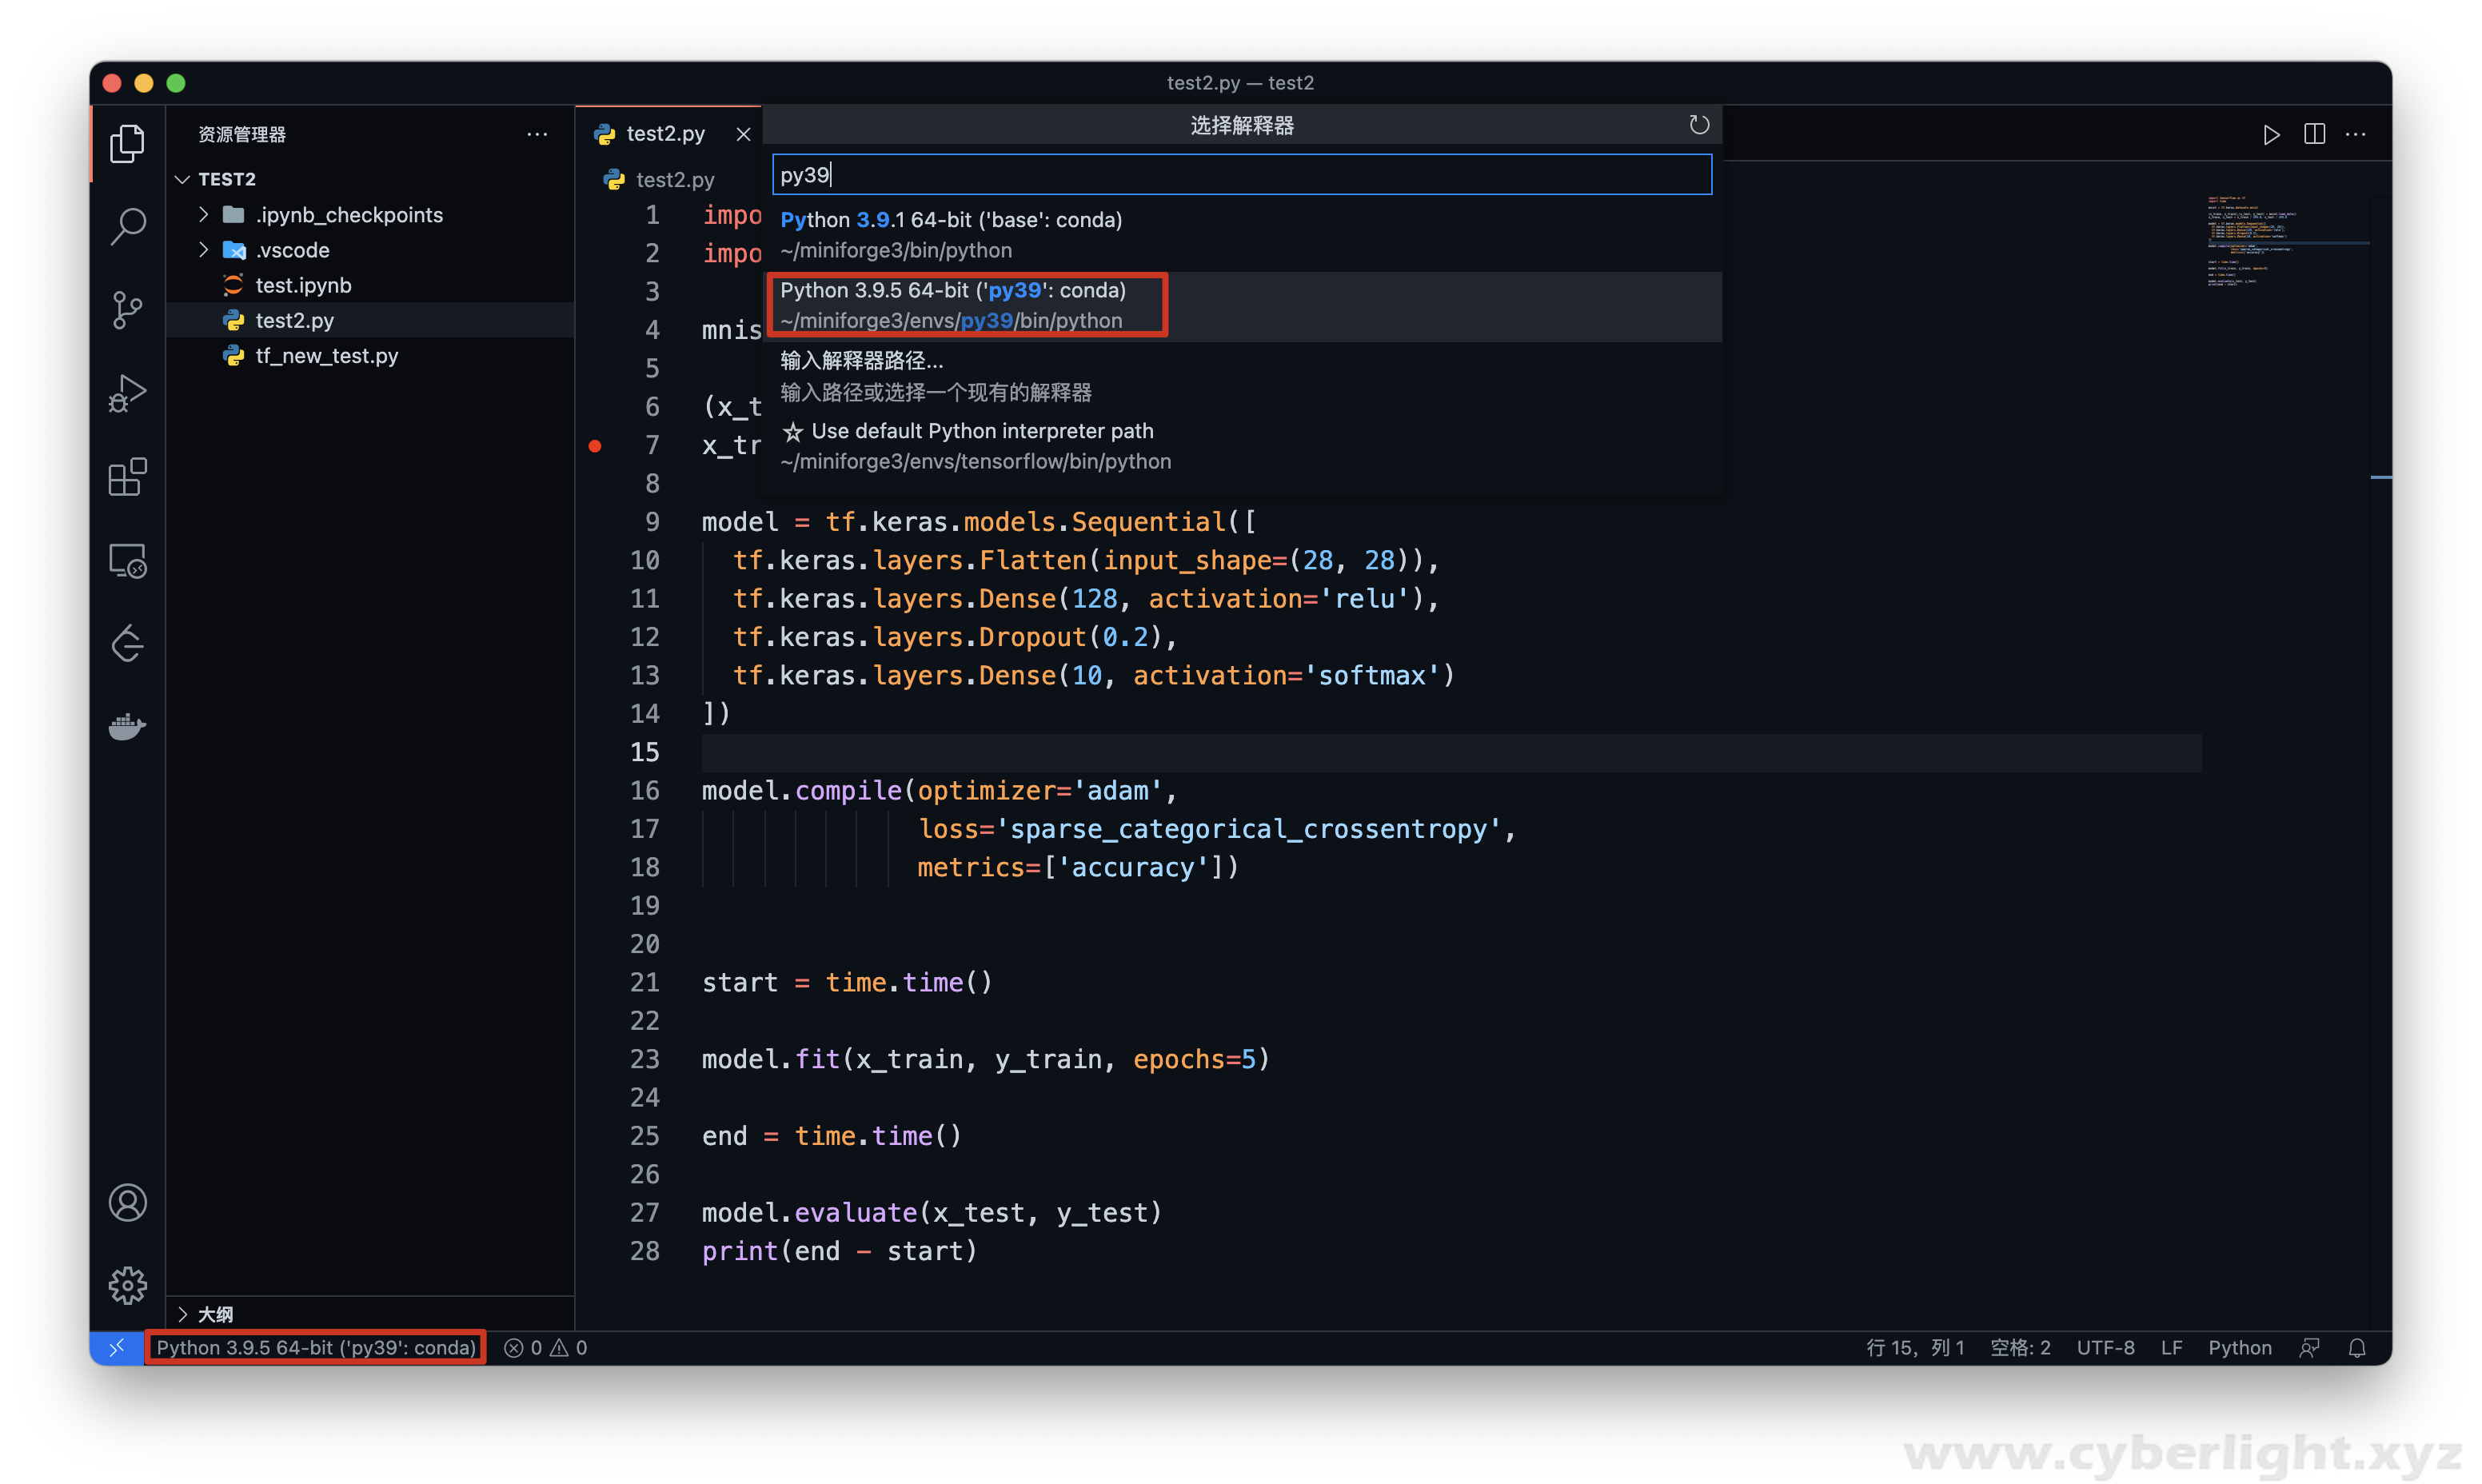Screen dimensions: 2482x1484
Task: Open tf_new_test.py in the file tree
Action: pos(369,355)
